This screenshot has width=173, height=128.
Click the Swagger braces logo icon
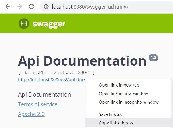[24, 24]
